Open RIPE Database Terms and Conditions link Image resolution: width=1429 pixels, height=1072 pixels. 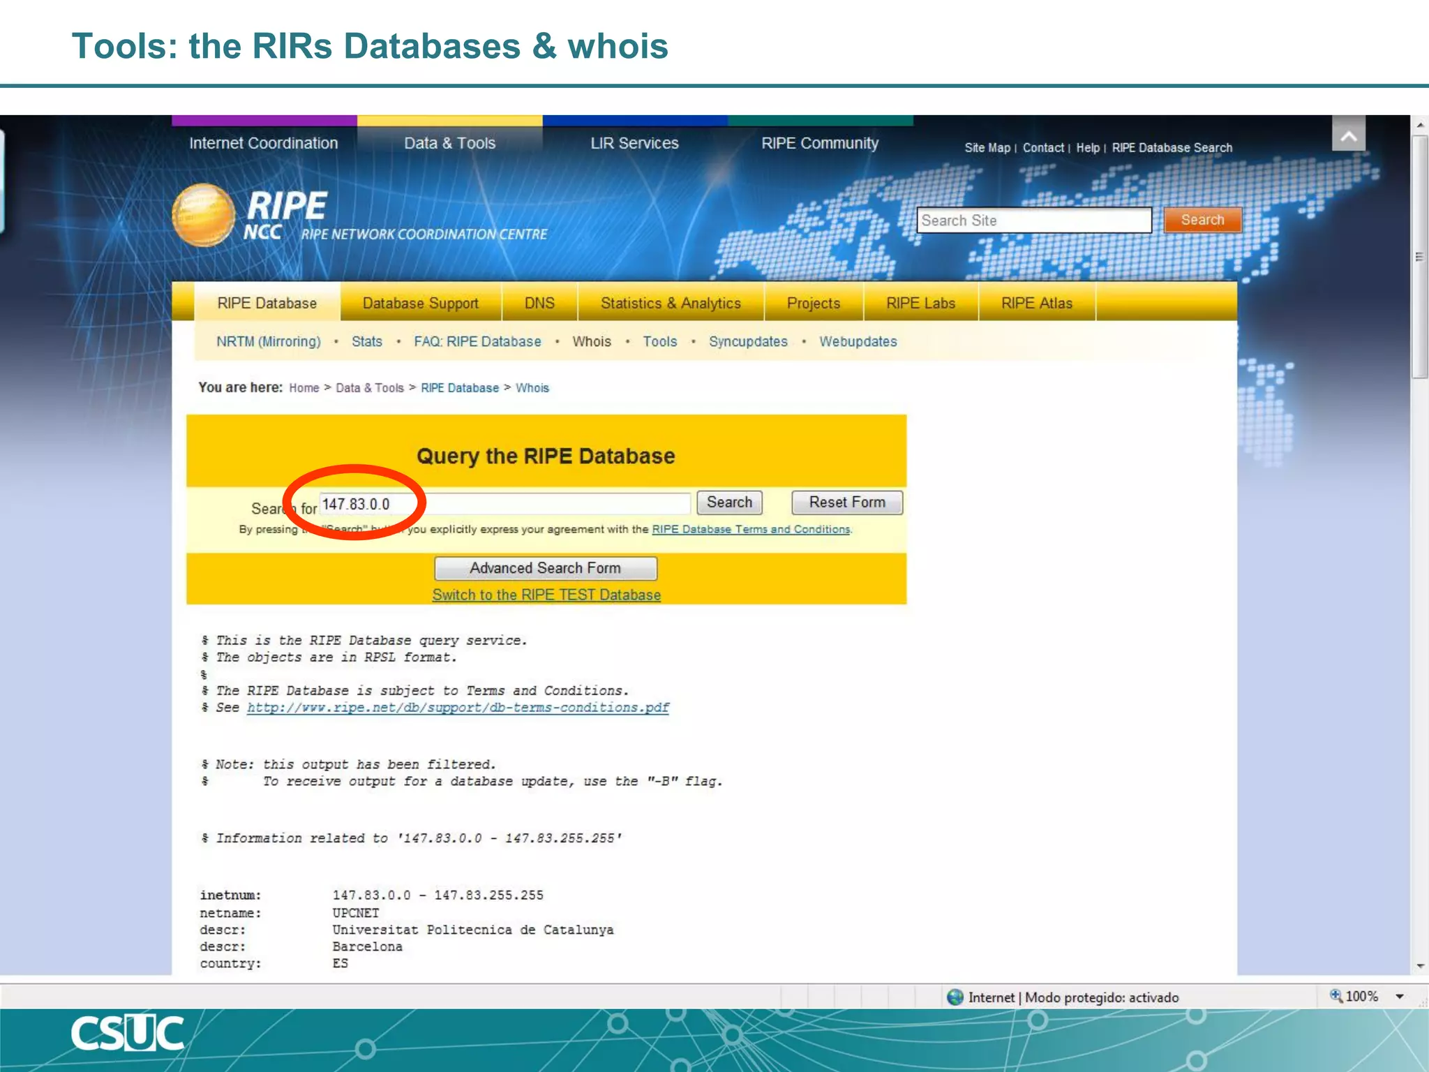(751, 529)
